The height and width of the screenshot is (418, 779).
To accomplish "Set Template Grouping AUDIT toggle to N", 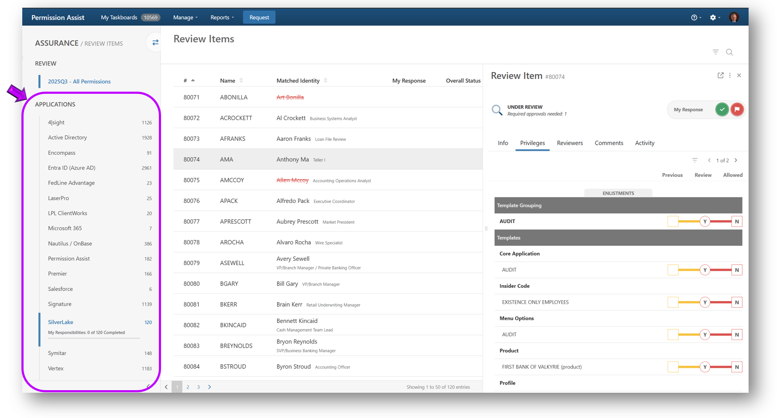I will pos(737,221).
